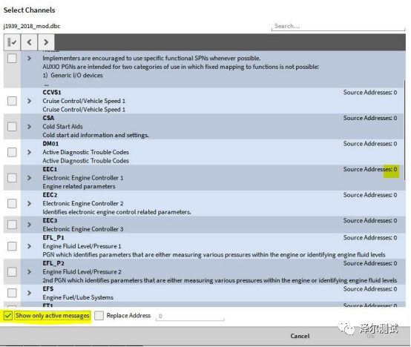Image resolution: width=411 pixels, height=347 pixels.
Task: Expand the EFL_P2 row chevron
Action: [x=29, y=272]
